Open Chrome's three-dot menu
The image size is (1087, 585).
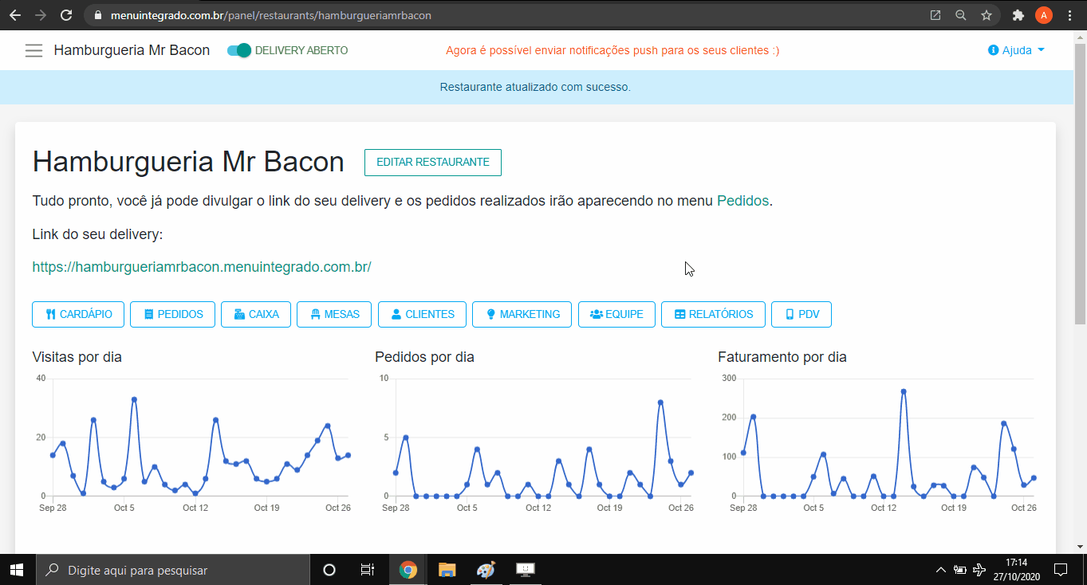tap(1069, 14)
